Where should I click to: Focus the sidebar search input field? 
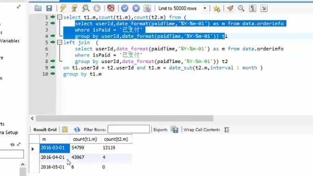tap(12, 154)
